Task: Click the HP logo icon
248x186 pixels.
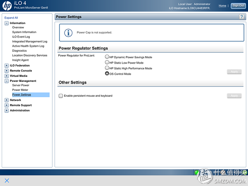Action: [x=7, y=6]
